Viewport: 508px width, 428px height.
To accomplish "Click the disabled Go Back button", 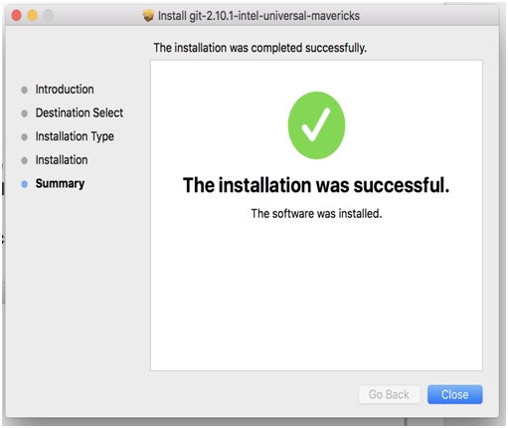I will tap(389, 394).
